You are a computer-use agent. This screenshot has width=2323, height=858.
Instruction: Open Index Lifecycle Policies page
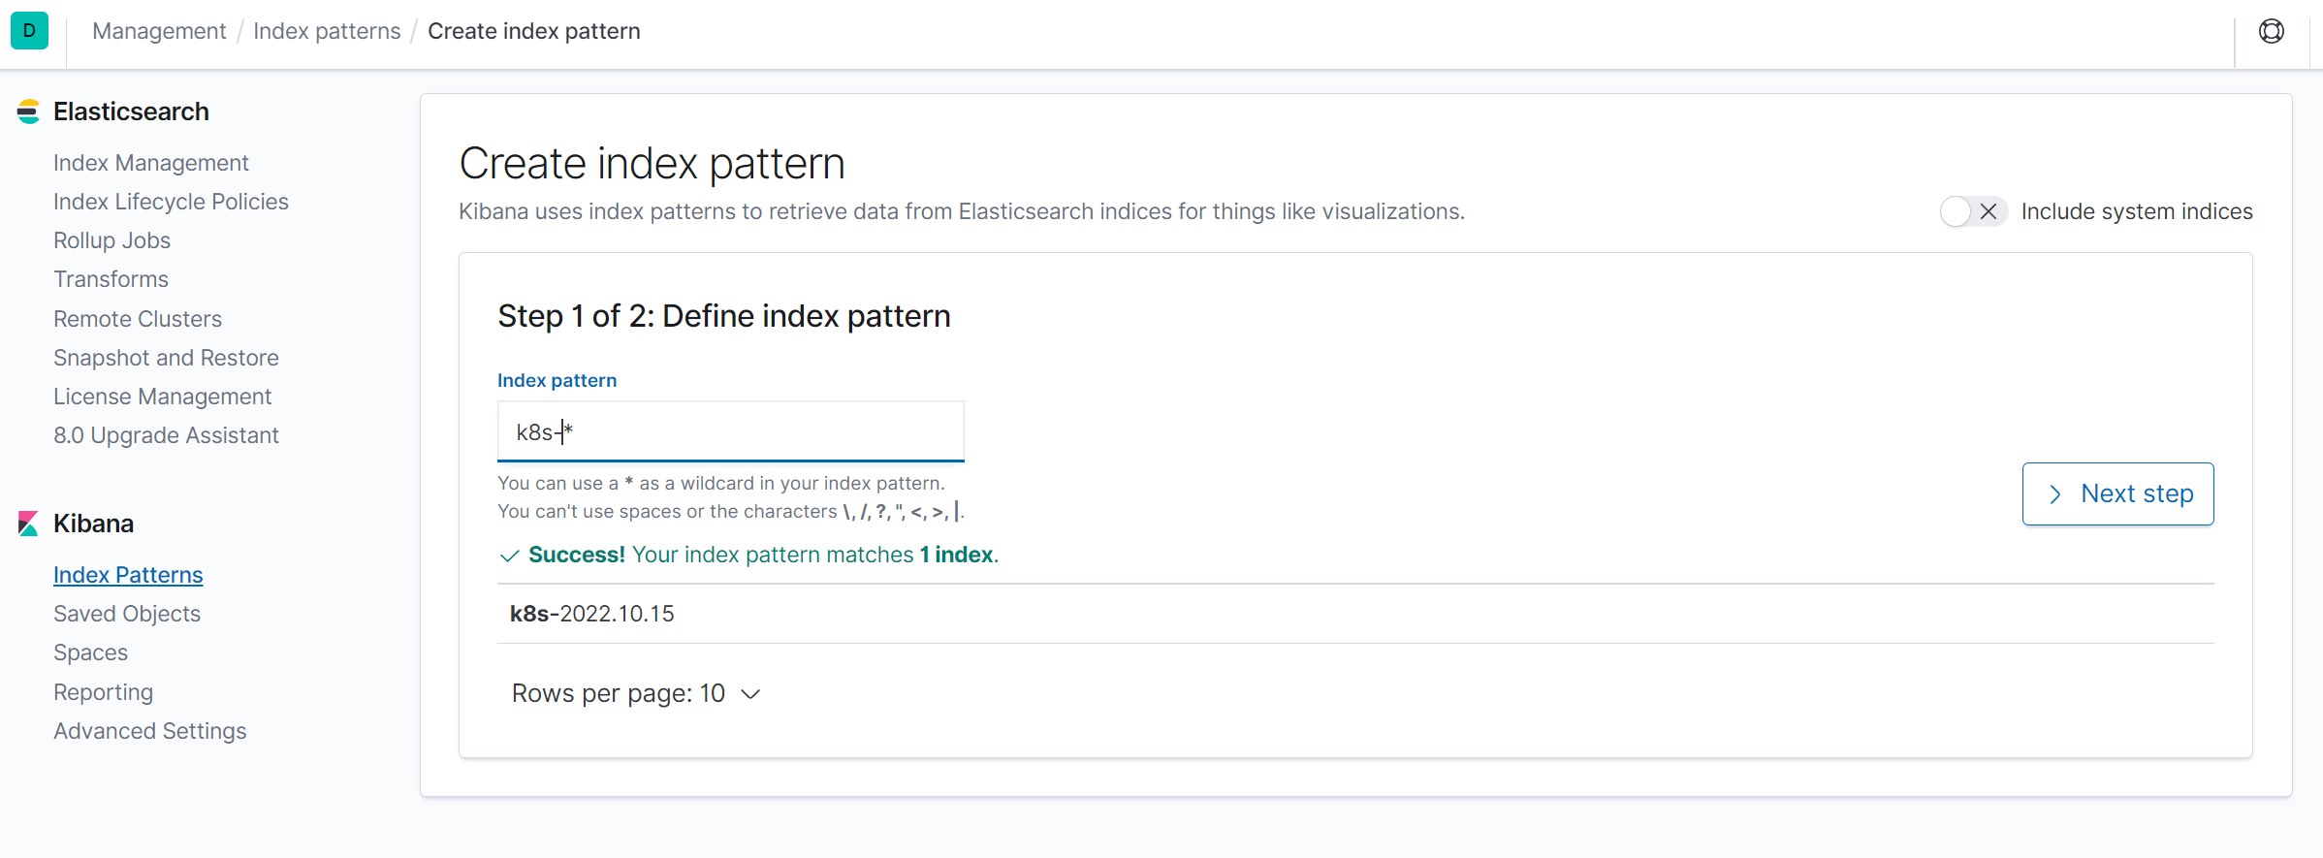171,202
